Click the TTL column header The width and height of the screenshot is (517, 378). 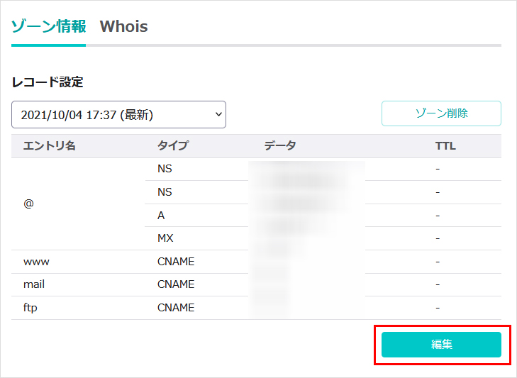(445, 146)
